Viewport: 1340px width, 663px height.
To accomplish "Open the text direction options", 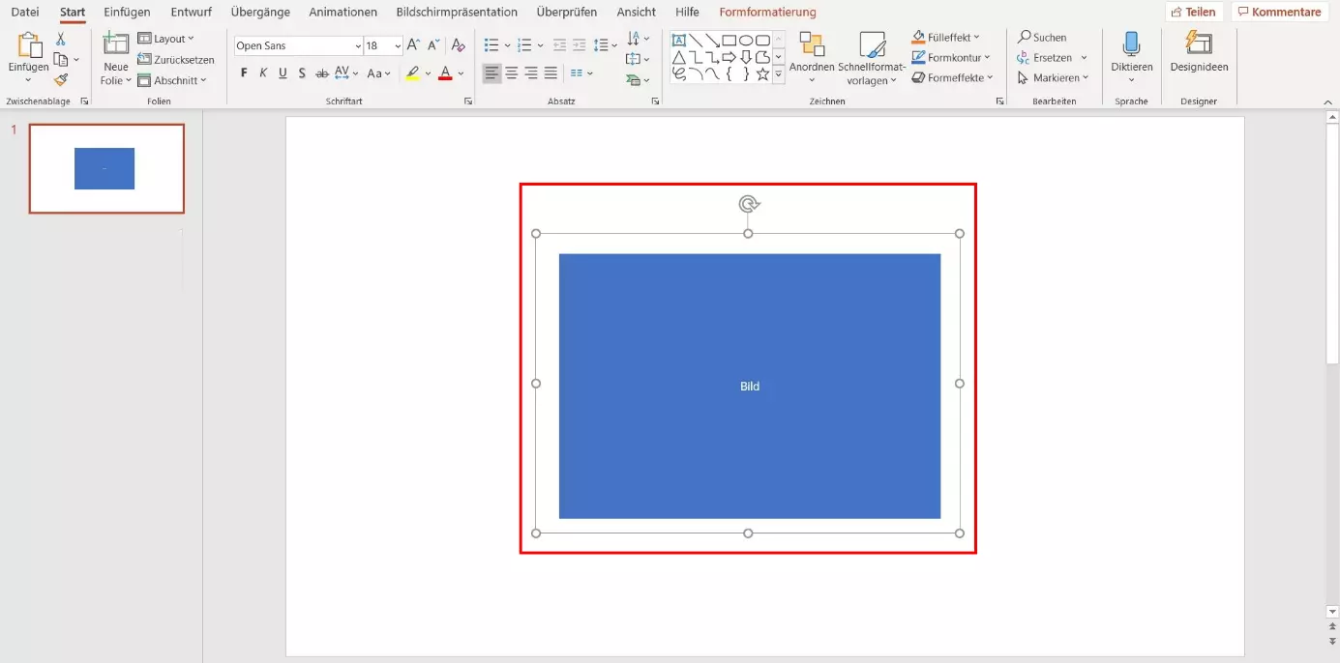I will pyautogui.click(x=638, y=39).
